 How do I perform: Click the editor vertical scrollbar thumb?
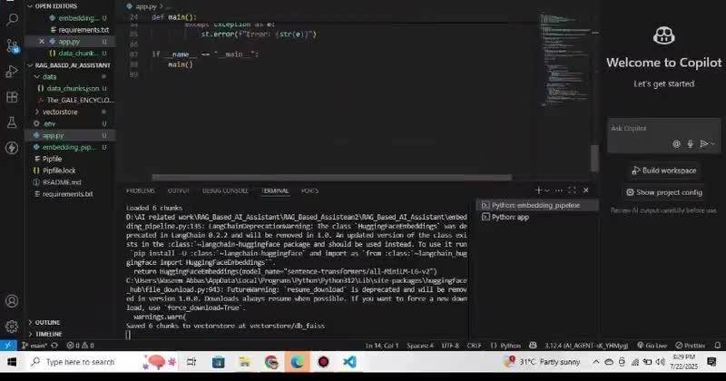(x=594, y=159)
